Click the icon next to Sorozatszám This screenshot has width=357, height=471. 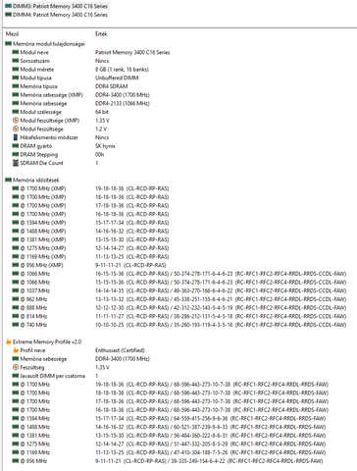tap(16, 61)
